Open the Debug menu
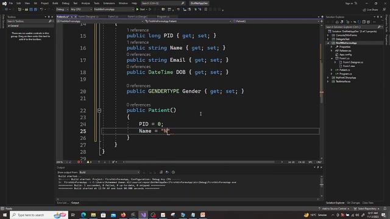The image size is (390, 219). 65,3
